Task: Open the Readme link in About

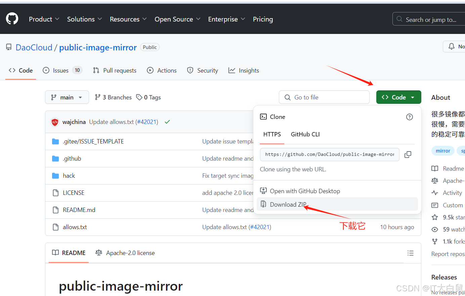Action: (448, 169)
